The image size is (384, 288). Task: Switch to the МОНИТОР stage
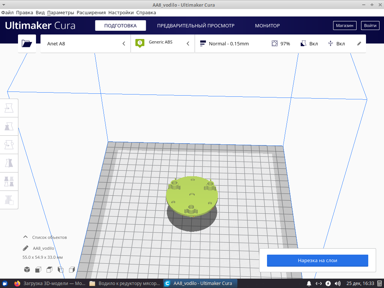pyautogui.click(x=267, y=25)
